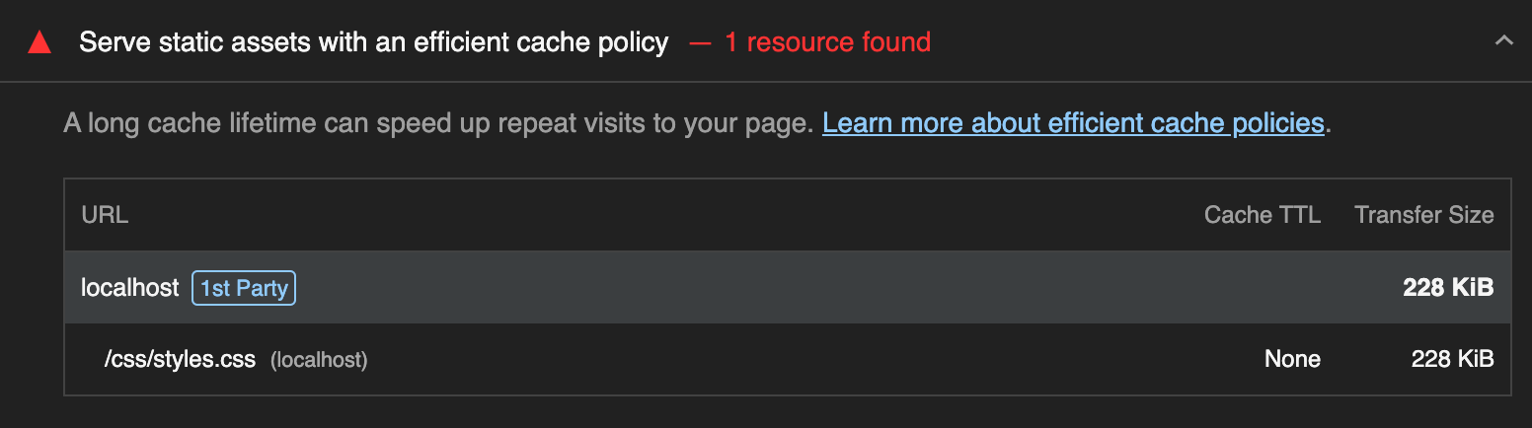Image resolution: width=1532 pixels, height=428 pixels.
Task: Click the red warning triangle icon
Action: 39,42
